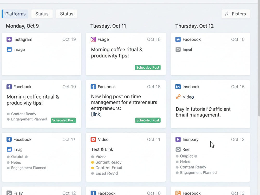Toggle the yellow Sontent Ready status dot
The image size is (260, 195).
pyautogui.click(x=93, y=162)
